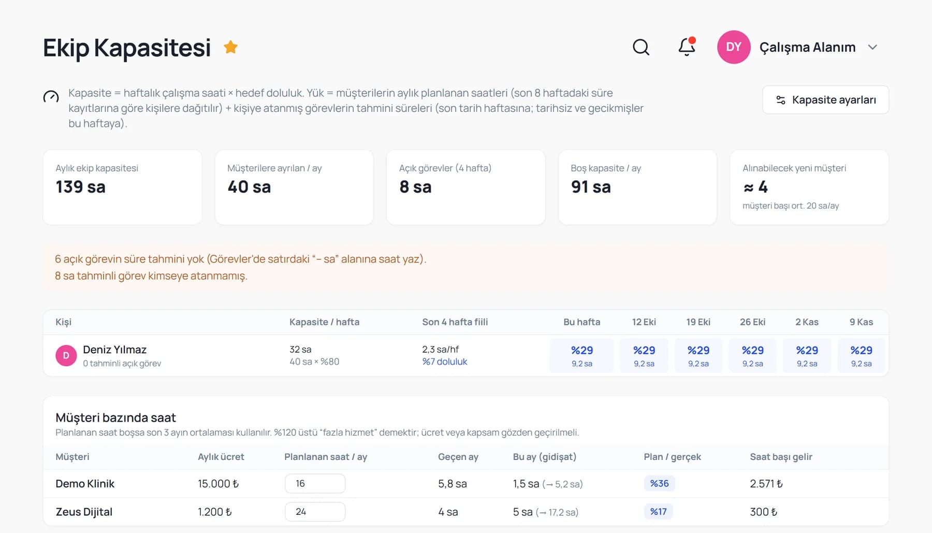Expand the Çalışma Alanım chevron
The width and height of the screenshot is (932, 533).
point(872,47)
